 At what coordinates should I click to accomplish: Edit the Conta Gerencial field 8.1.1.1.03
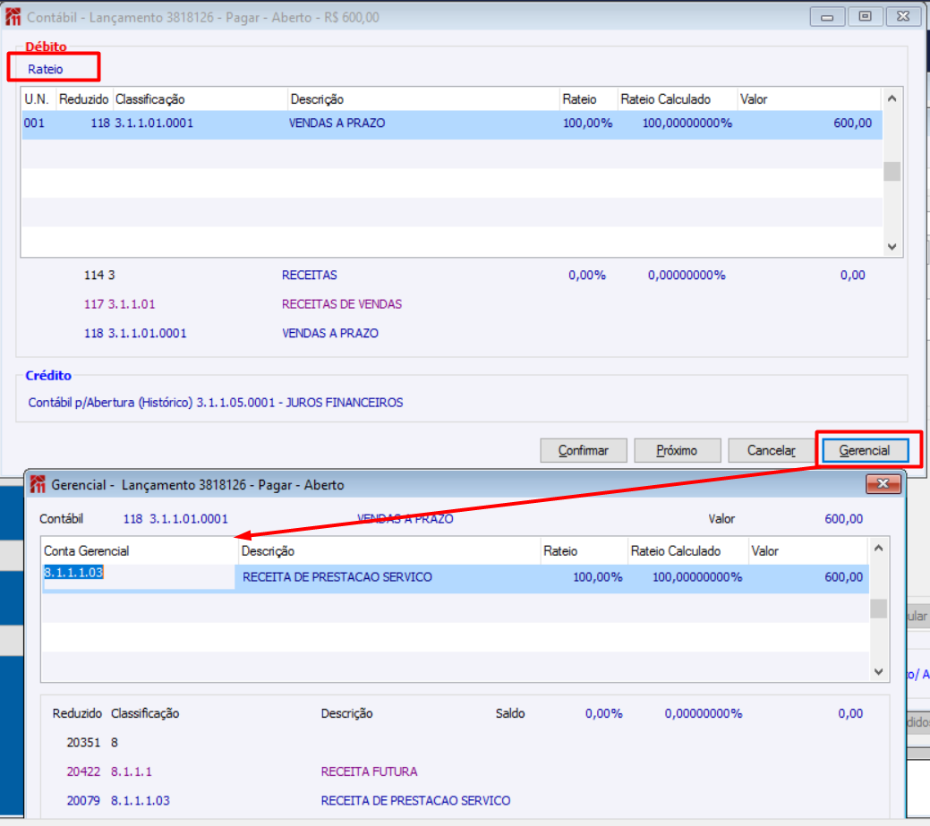point(139,577)
